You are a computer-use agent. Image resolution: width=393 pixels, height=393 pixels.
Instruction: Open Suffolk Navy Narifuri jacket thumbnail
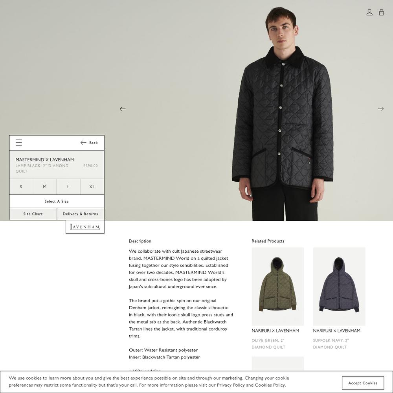(x=339, y=286)
